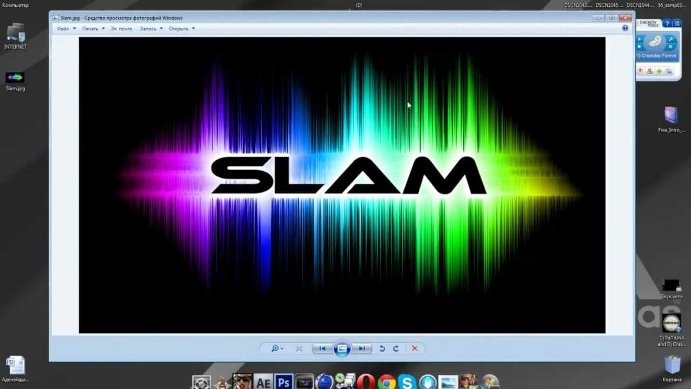This screenshot has width=691, height=389.
Task: Click the Эл. почта menu item
Action: (x=121, y=29)
